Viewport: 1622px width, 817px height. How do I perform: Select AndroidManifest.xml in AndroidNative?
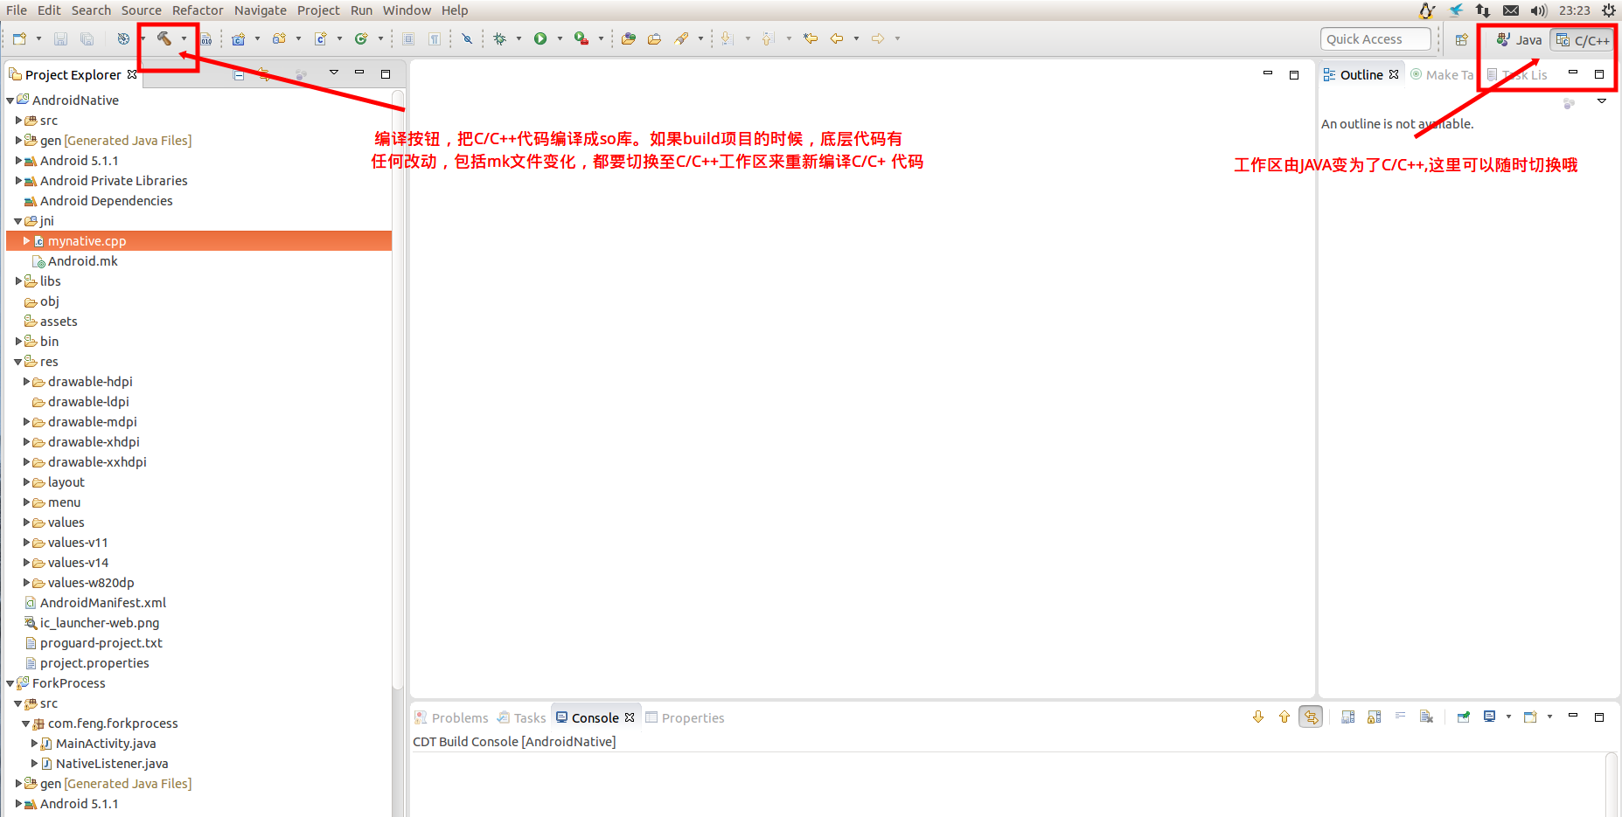click(x=102, y=603)
